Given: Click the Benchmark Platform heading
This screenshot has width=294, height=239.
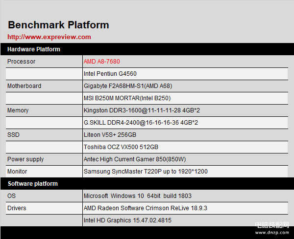Looking at the screenshot, I should pos(58,25).
